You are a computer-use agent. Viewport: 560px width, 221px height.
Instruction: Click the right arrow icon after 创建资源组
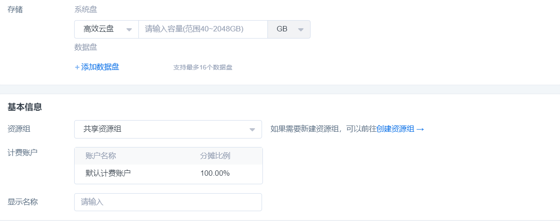(x=420, y=129)
